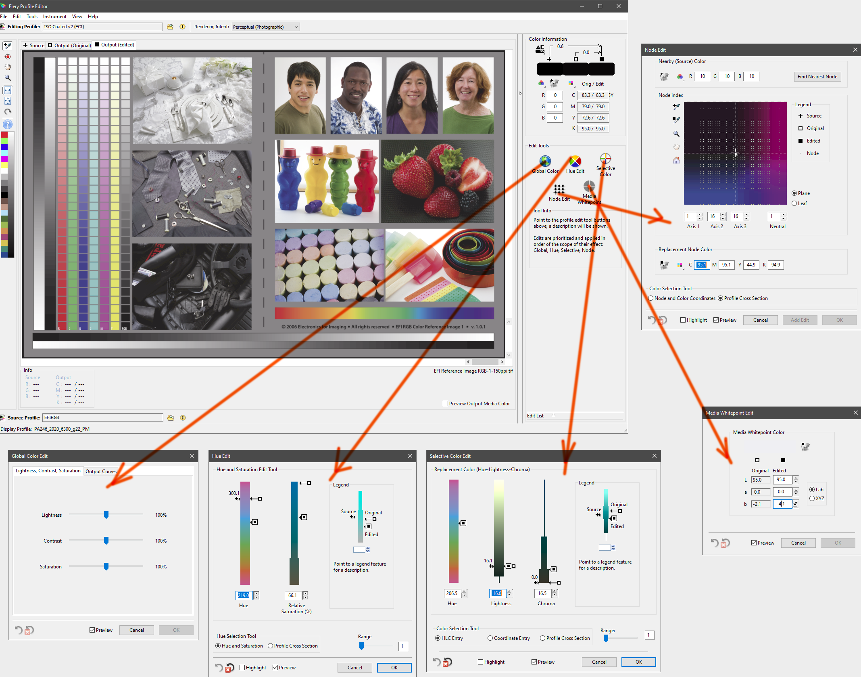
Task: Open the Media Whitepoint tool
Action: tap(589, 187)
